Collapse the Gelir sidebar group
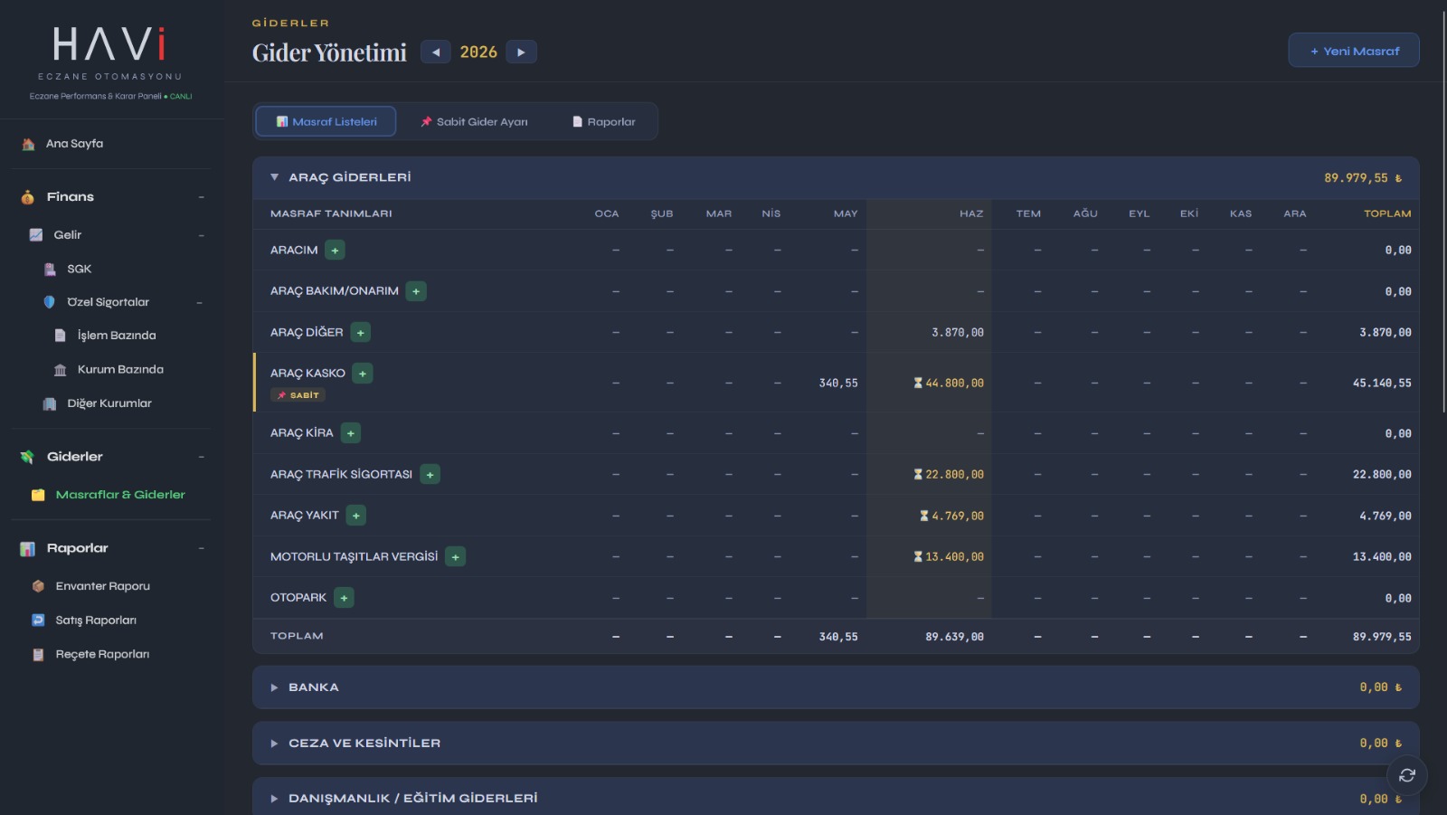 [201, 235]
